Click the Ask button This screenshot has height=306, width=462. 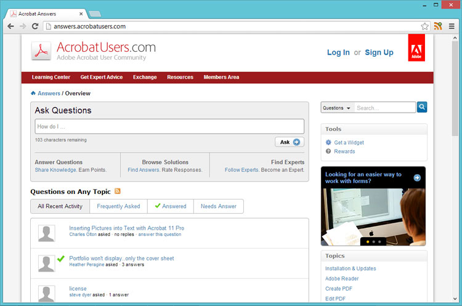(x=290, y=142)
